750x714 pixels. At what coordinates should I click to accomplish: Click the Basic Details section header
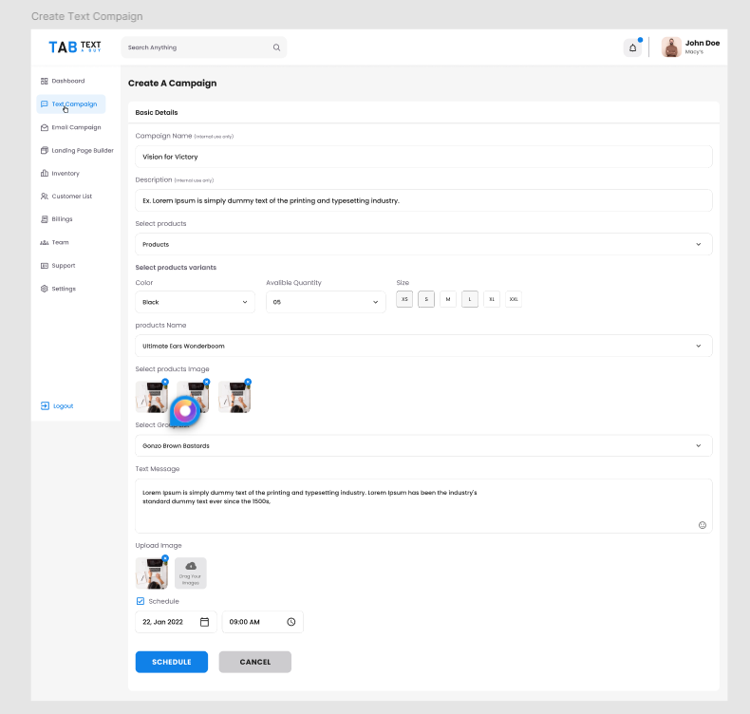click(x=157, y=112)
